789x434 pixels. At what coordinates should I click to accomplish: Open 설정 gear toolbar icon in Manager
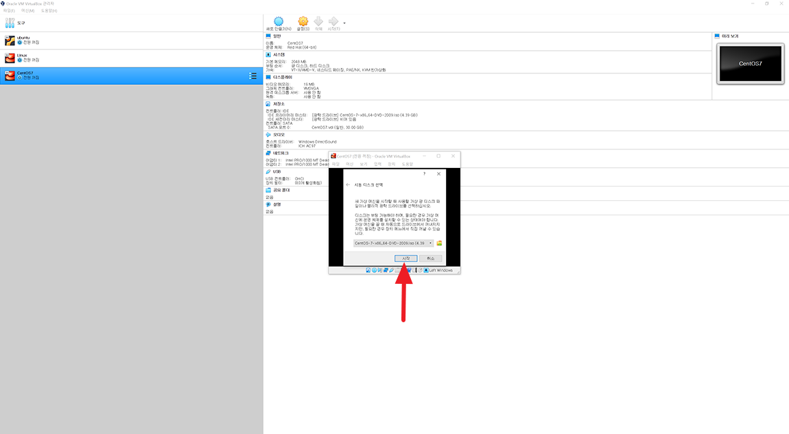[x=303, y=23]
